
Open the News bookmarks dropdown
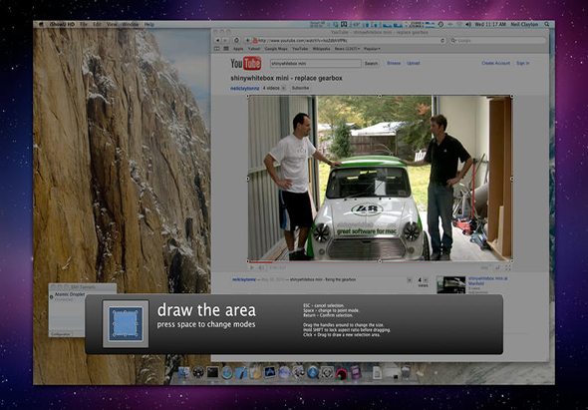347,49
